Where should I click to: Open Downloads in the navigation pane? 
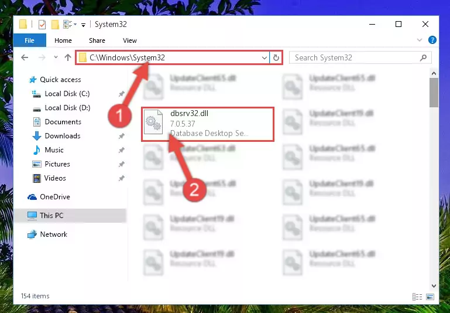click(63, 136)
